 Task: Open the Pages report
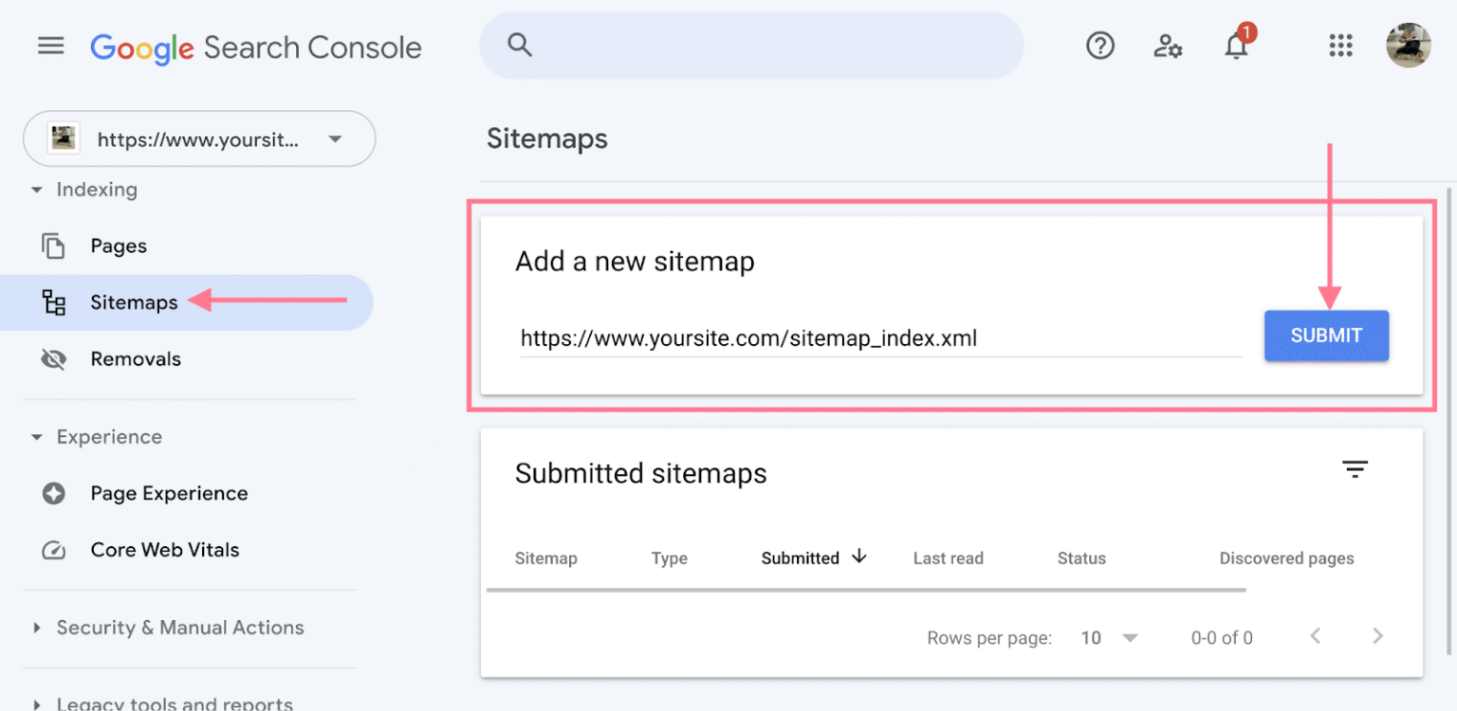coord(119,246)
